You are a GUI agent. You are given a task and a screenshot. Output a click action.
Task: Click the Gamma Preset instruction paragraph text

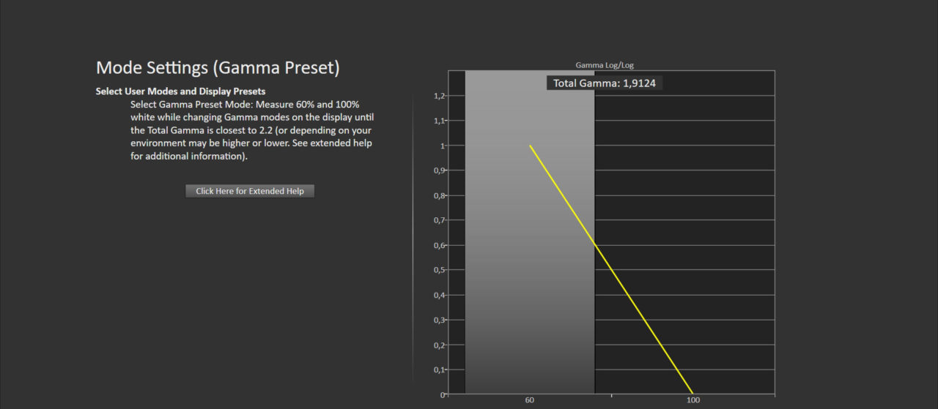pyautogui.click(x=251, y=130)
